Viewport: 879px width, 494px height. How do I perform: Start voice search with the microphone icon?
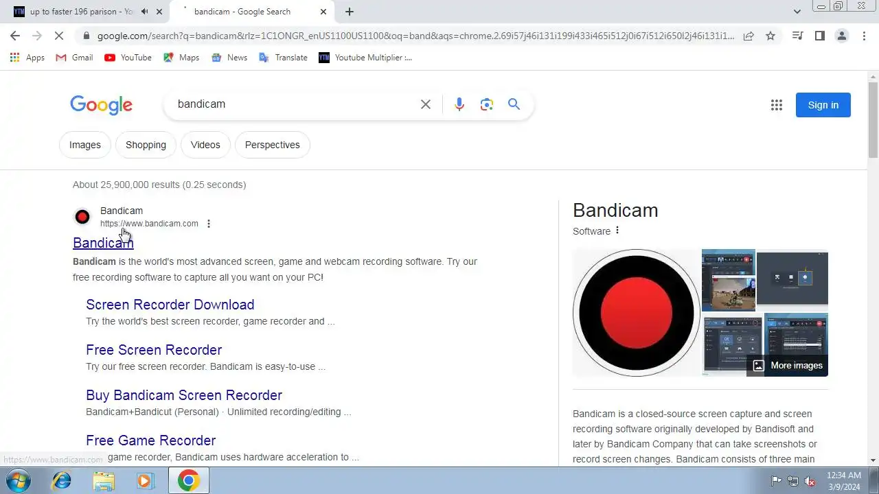459,104
